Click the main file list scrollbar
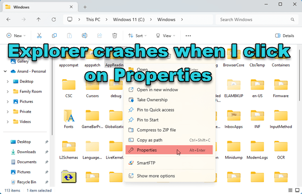The image size is (302, 194). pyautogui.click(x=300, y=74)
